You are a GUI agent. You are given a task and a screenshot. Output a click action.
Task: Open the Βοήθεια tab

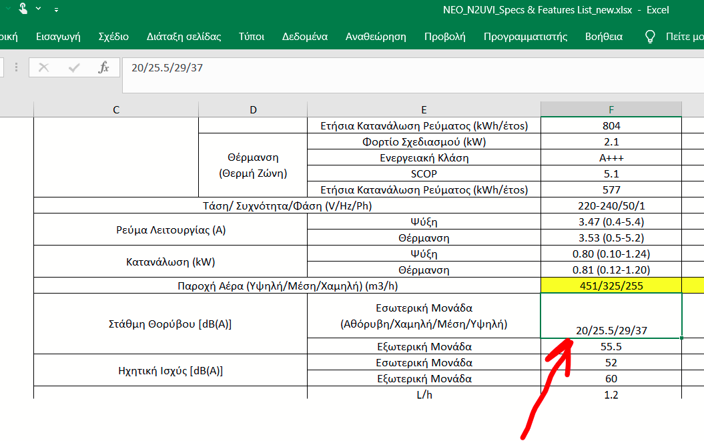click(x=604, y=37)
